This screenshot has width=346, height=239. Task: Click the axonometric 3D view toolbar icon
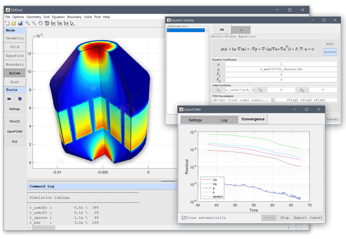(72, 23)
